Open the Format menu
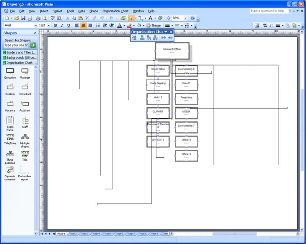 click(x=57, y=11)
